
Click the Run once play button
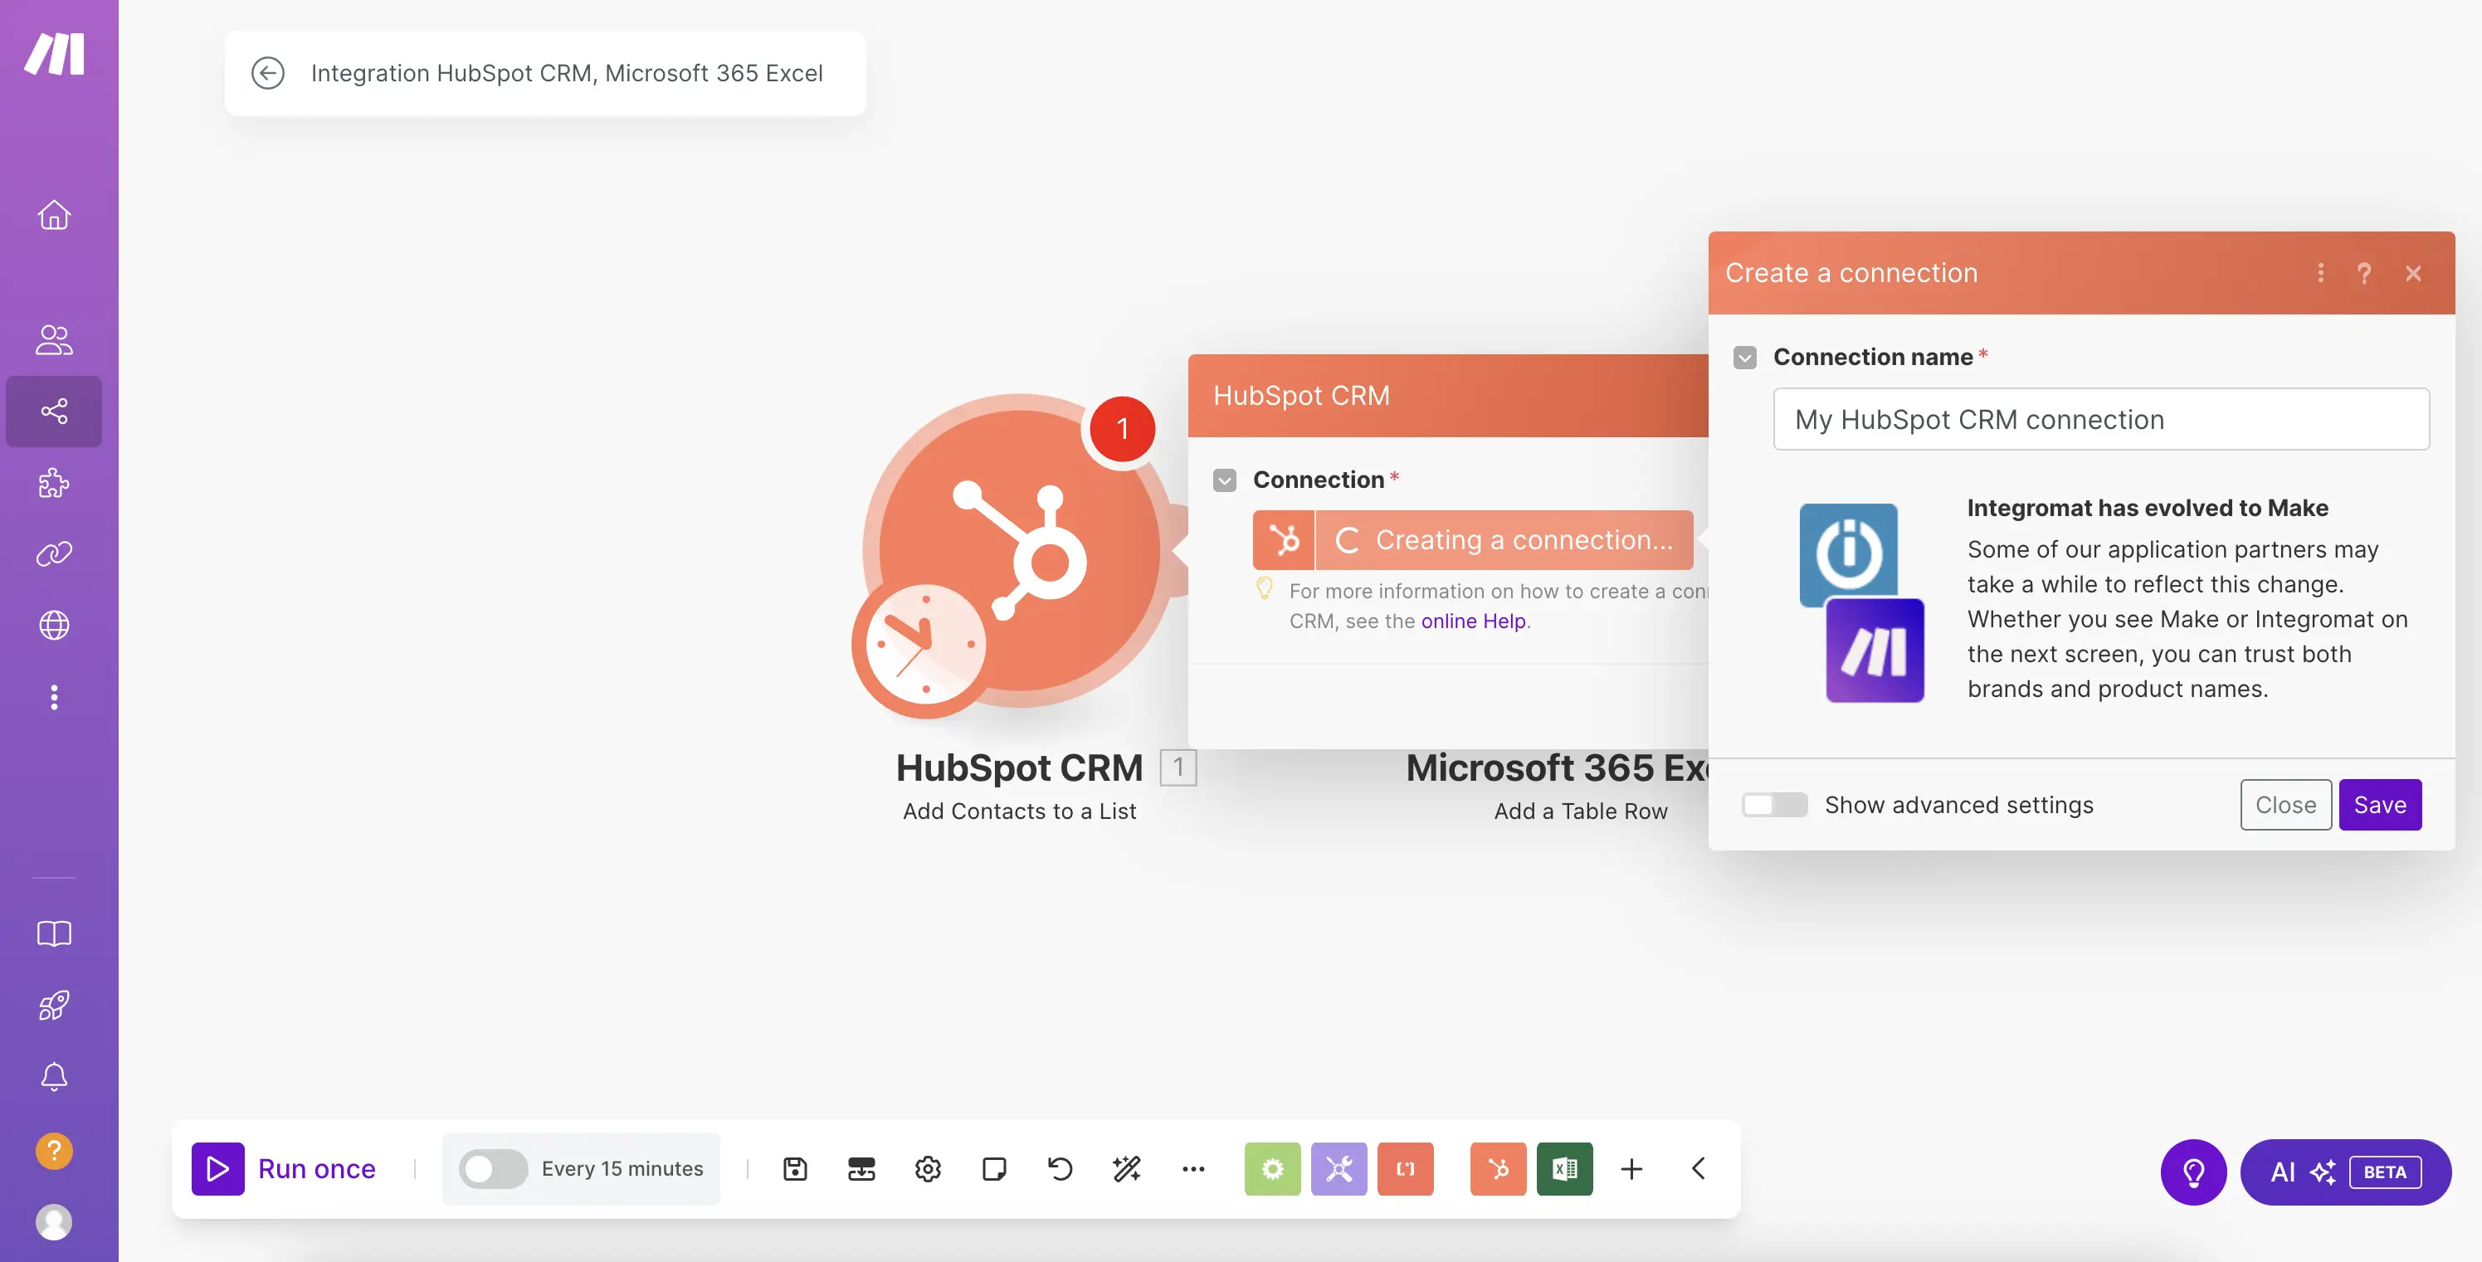tap(217, 1168)
